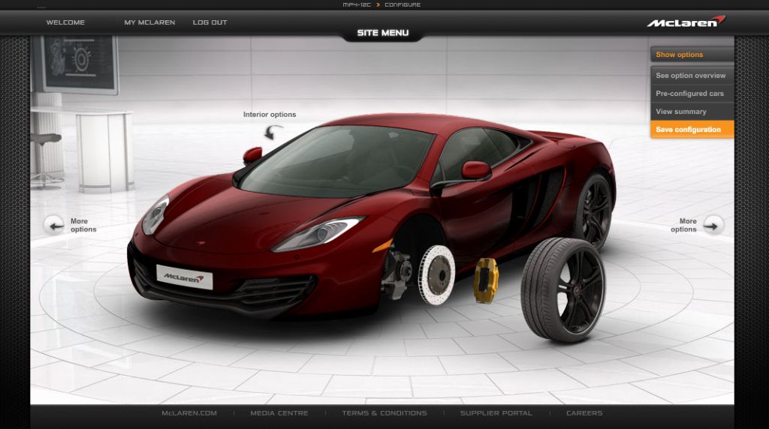This screenshot has width=769, height=429.
Task: Choose Pre-configured cars
Action: [691, 94]
